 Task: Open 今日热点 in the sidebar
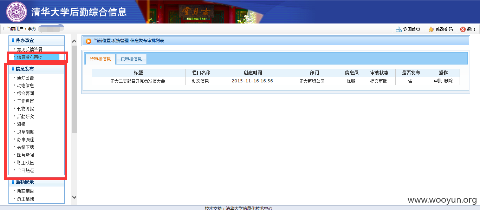[x=26, y=170]
